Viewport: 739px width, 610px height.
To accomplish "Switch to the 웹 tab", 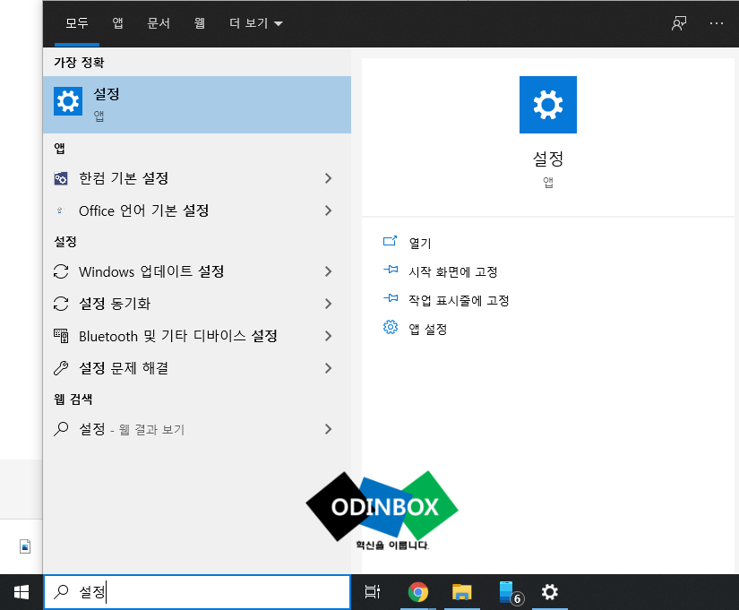I will [x=200, y=23].
